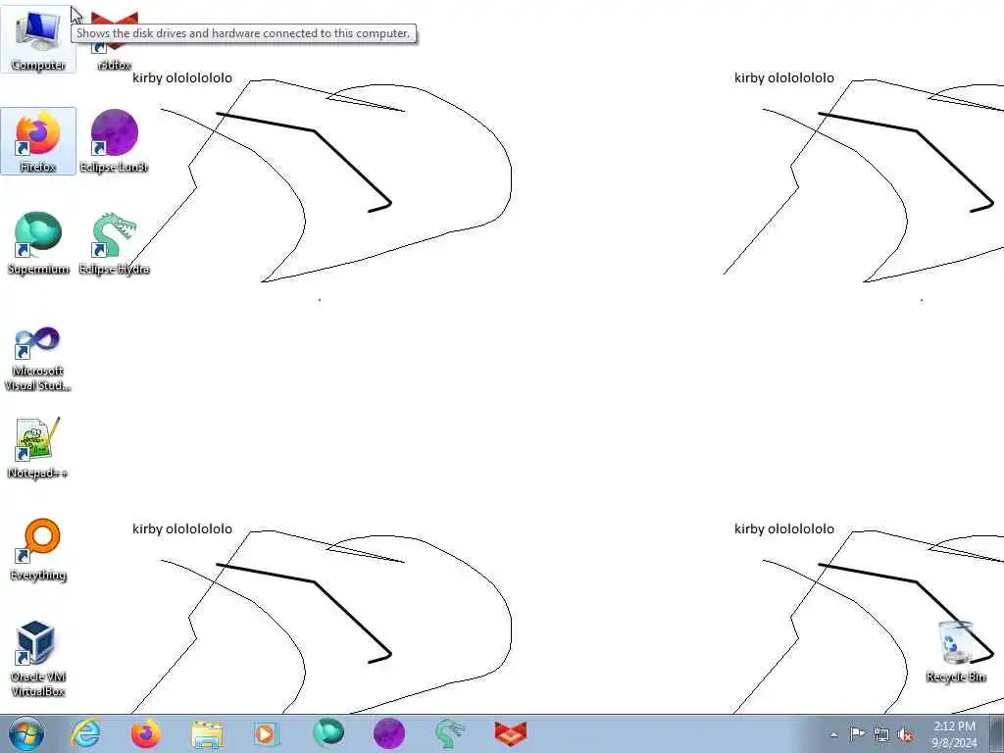1004x753 pixels.
Task: Open the Windows Start menu orb
Action: pyautogui.click(x=26, y=733)
